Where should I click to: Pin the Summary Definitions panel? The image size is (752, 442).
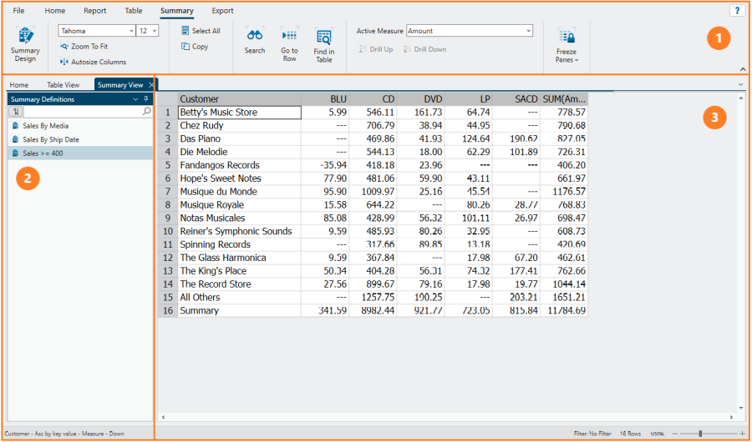[x=146, y=99]
